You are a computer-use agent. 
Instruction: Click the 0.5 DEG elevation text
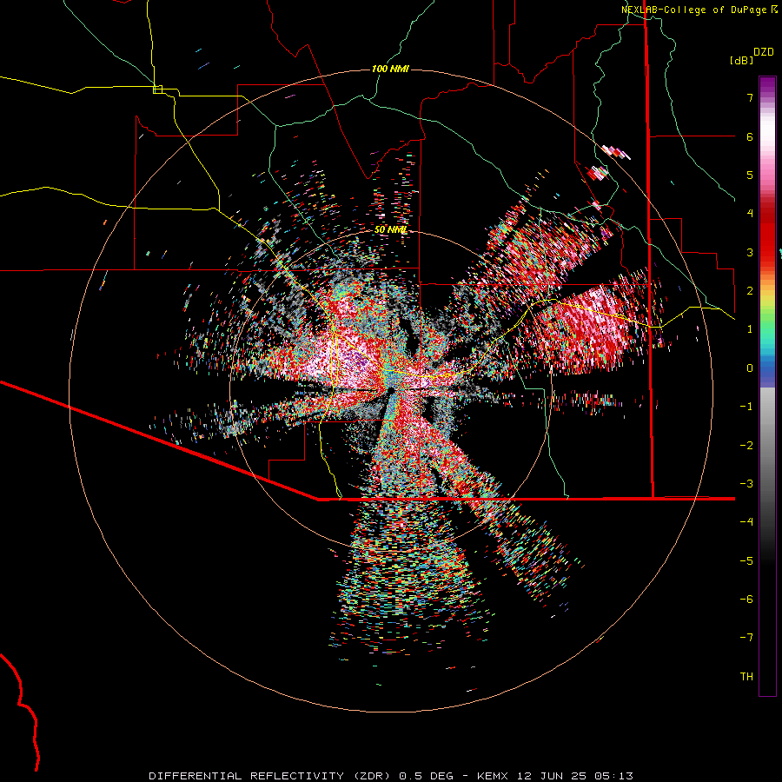pos(426,776)
